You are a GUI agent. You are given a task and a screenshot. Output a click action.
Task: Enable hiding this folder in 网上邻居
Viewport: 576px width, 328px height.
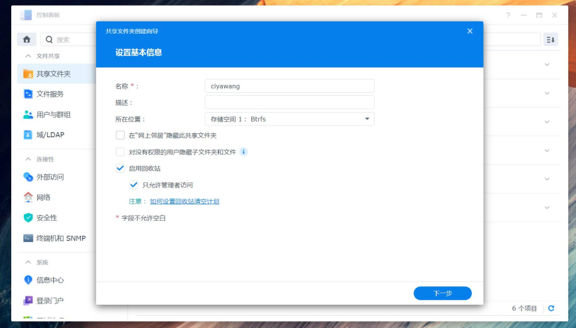(x=120, y=135)
